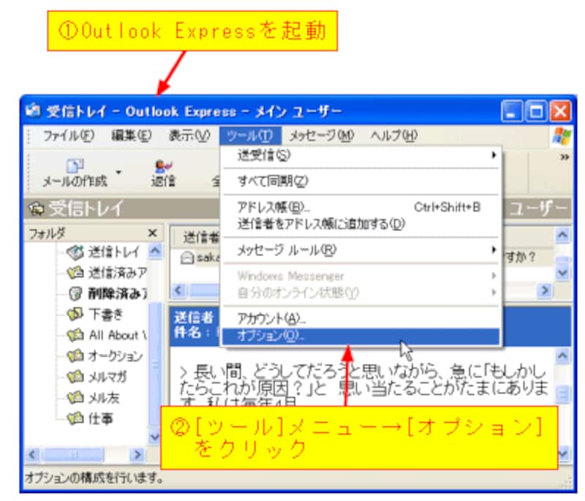Select アカウント(A) menu item
This screenshot has width=585, height=501.
pos(361,319)
